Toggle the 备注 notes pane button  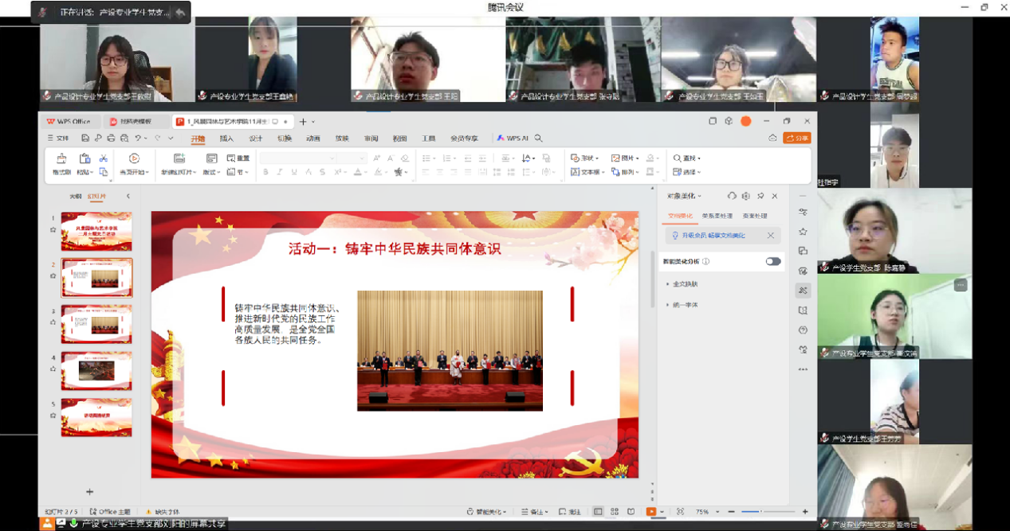(x=534, y=512)
